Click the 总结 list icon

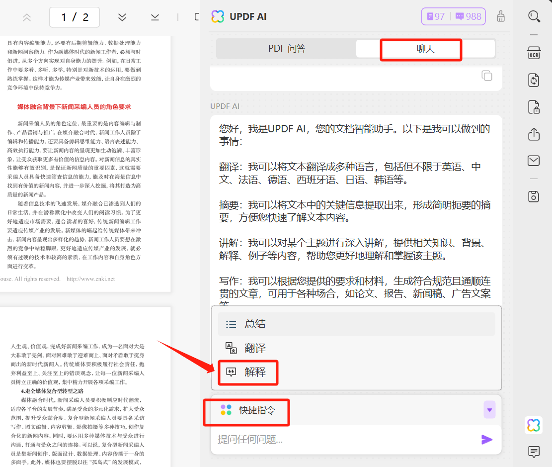click(x=231, y=324)
